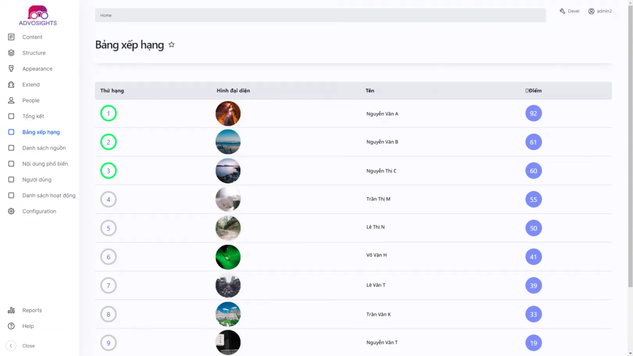Open Trần Văn K's avatar thumbnail
Screen dimensions: 633x356
point(228,314)
